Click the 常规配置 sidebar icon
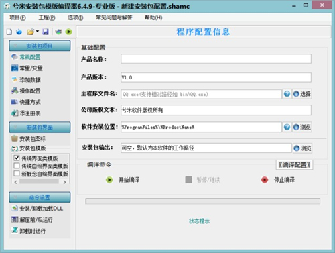The image size is (335, 253). (15, 57)
